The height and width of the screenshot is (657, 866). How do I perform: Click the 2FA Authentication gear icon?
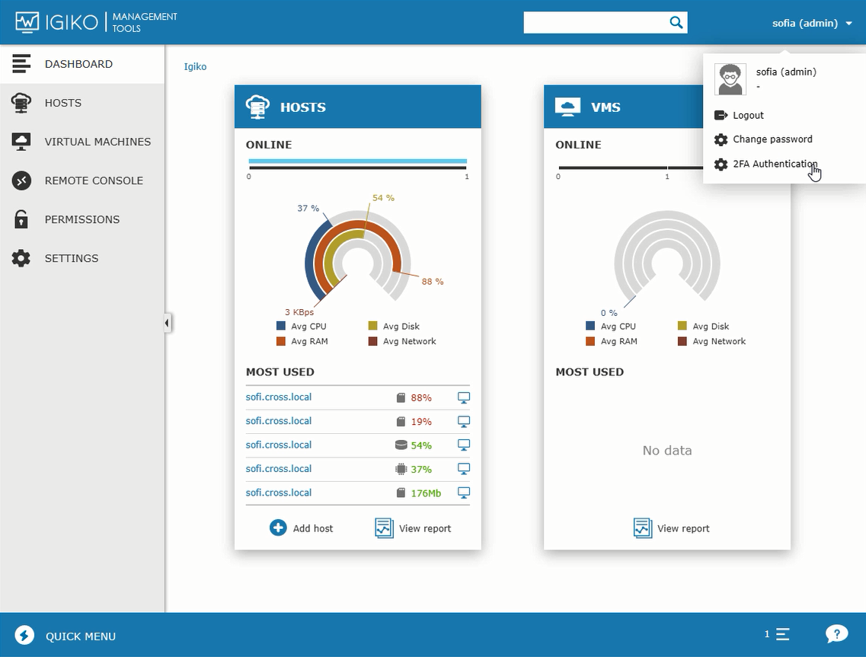pyautogui.click(x=721, y=164)
